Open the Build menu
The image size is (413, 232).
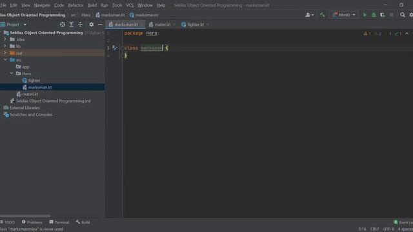pos(92,5)
